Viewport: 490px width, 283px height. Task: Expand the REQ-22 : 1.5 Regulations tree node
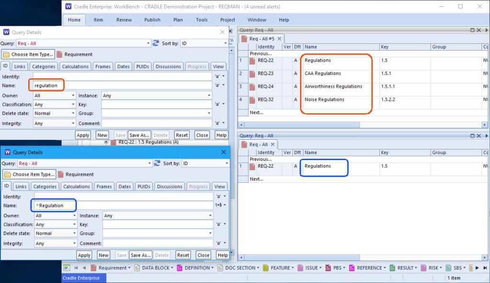click(x=106, y=142)
